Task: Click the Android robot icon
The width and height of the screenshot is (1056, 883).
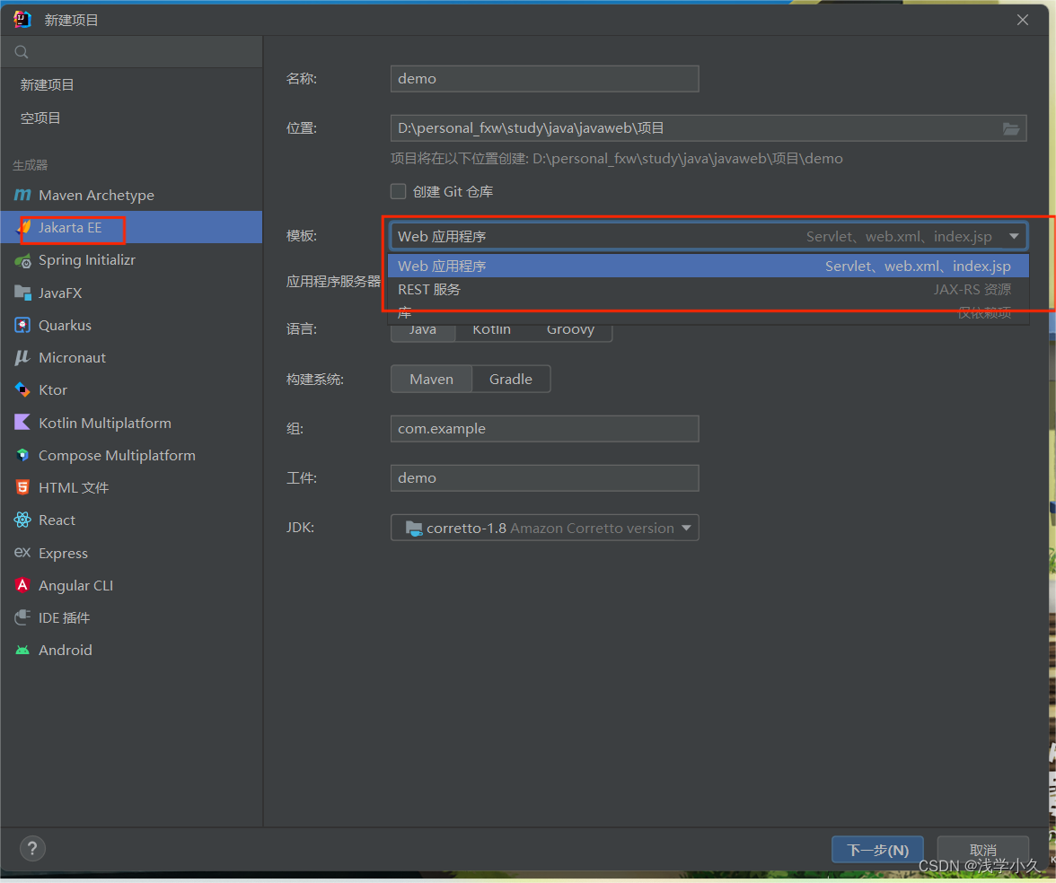Action: coord(22,650)
